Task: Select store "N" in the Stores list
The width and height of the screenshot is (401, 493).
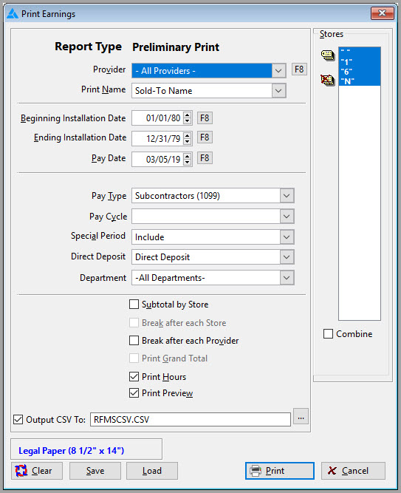Action: coord(360,81)
